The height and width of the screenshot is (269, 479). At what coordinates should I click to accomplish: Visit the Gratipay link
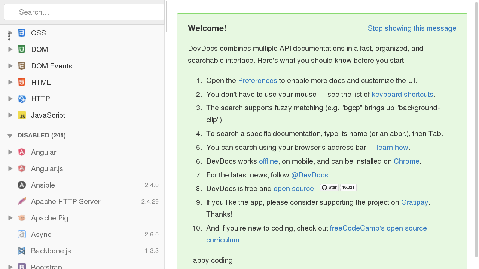point(415,202)
